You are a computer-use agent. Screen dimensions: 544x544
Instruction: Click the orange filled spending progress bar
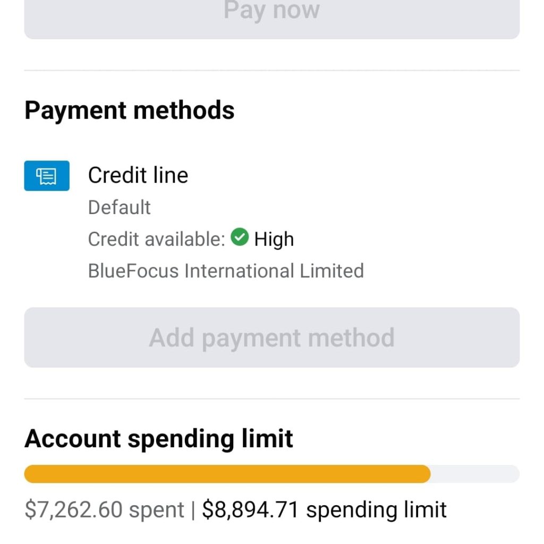click(x=227, y=474)
